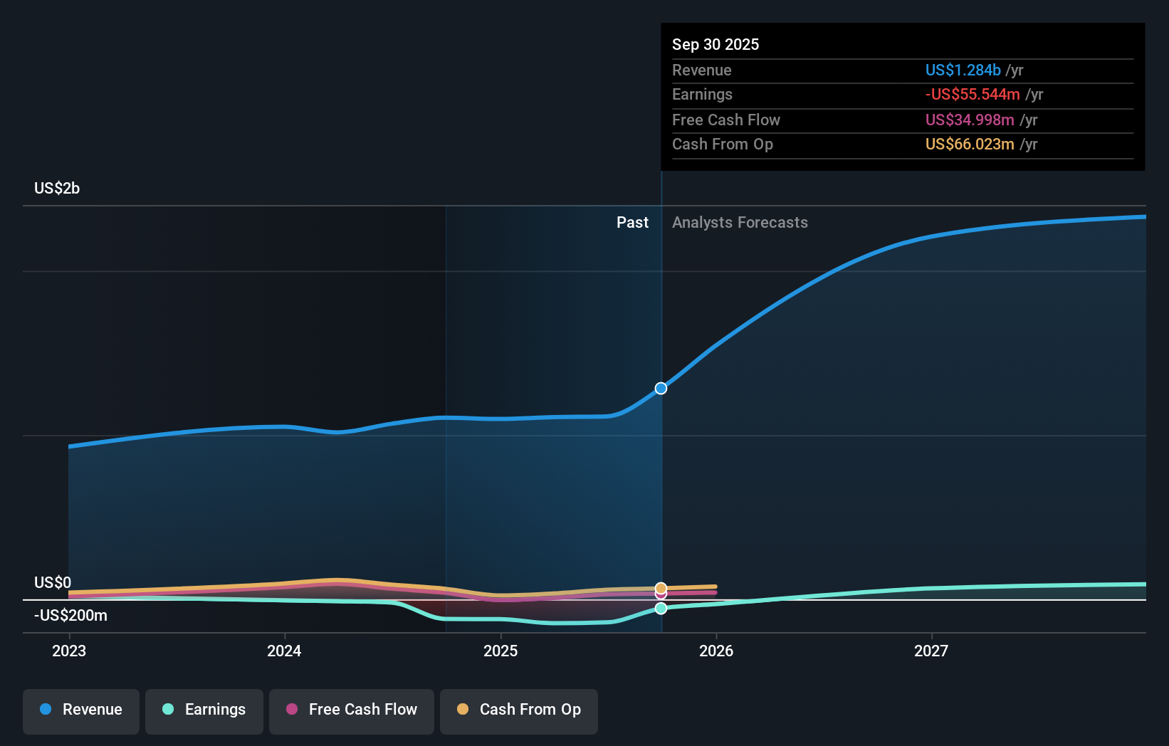Select the teal Earnings data point marker

point(661,609)
